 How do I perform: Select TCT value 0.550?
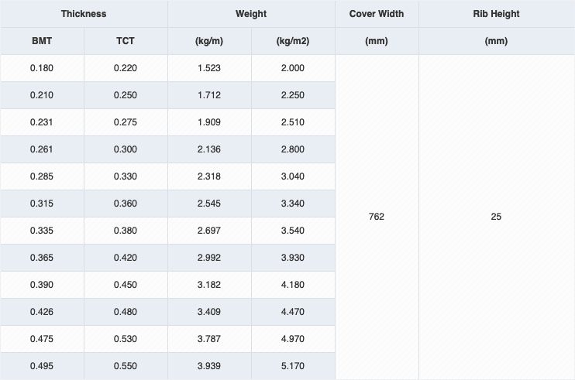point(126,366)
